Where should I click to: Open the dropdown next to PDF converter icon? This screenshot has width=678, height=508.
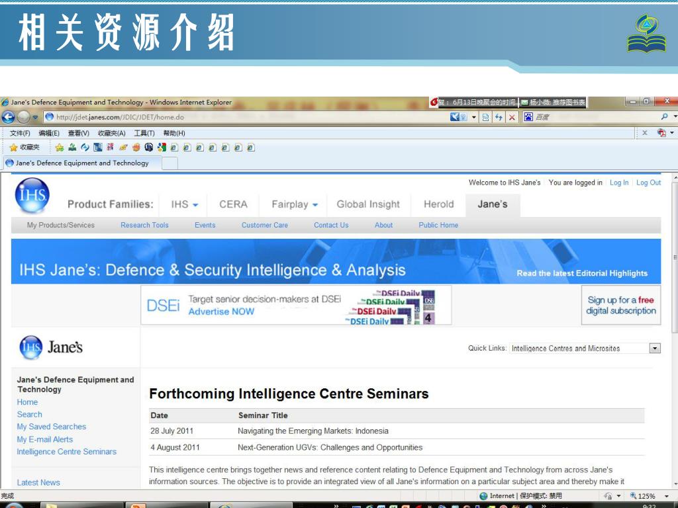pos(672,132)
